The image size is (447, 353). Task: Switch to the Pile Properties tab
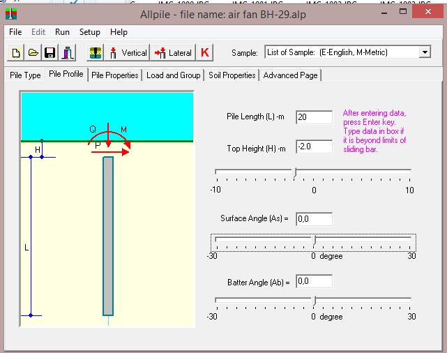point(115,75)
